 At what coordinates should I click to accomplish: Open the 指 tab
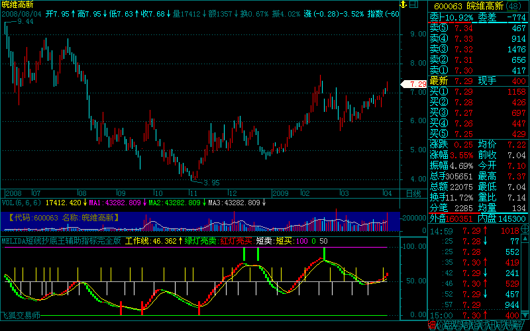click(476, 325)
